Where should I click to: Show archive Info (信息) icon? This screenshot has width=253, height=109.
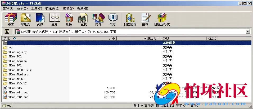click(x=113, y=20)
